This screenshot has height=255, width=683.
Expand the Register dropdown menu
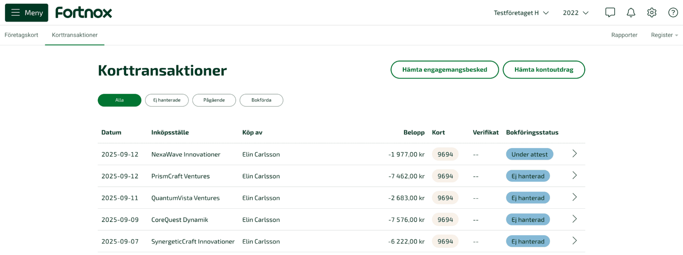pyautogui.click(x=664, y=35)
